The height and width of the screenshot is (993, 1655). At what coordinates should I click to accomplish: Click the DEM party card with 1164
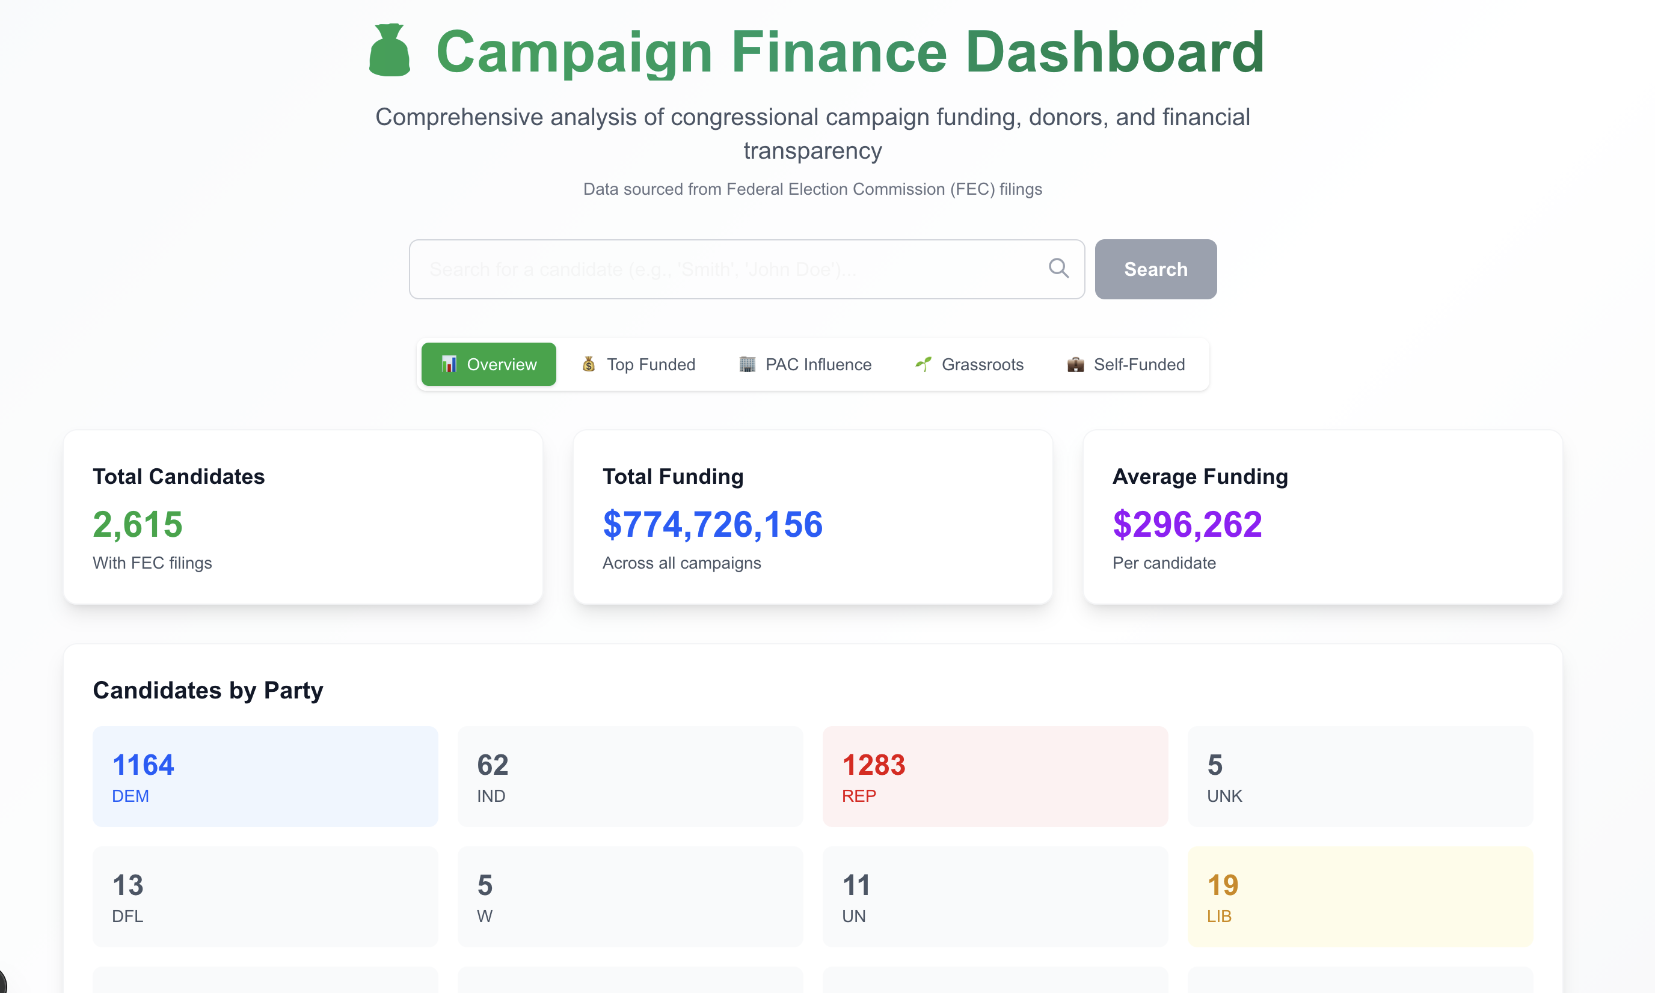tap(265, 776)
